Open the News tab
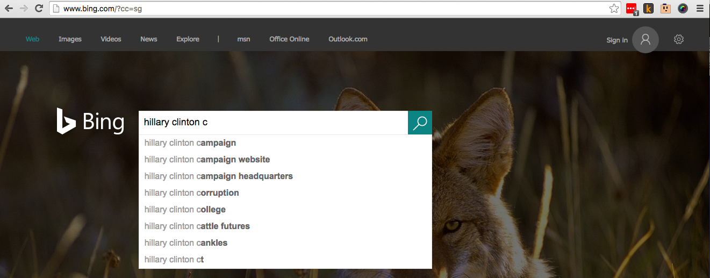Viewport: 710px width, 278px height. click(x=149, y=39)
